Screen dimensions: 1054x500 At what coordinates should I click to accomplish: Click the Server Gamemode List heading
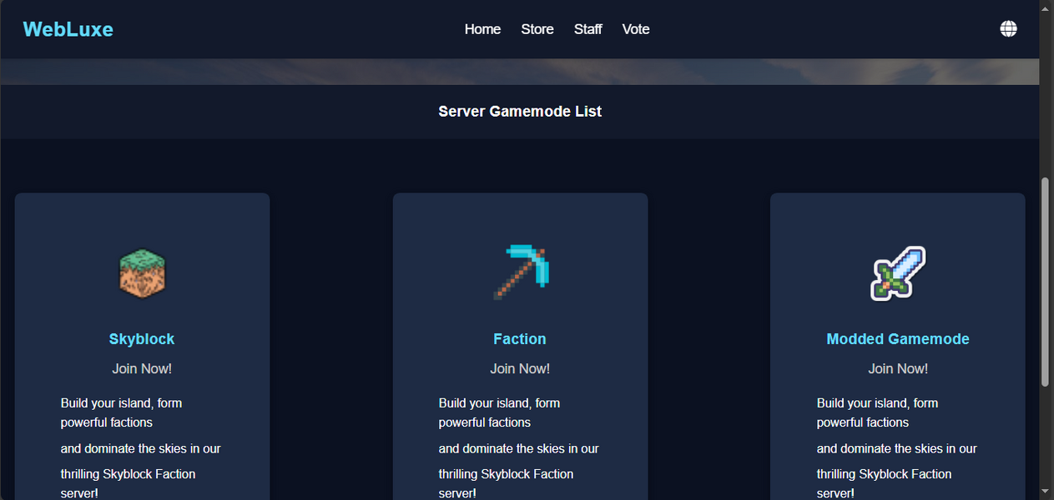click(520, 111)
